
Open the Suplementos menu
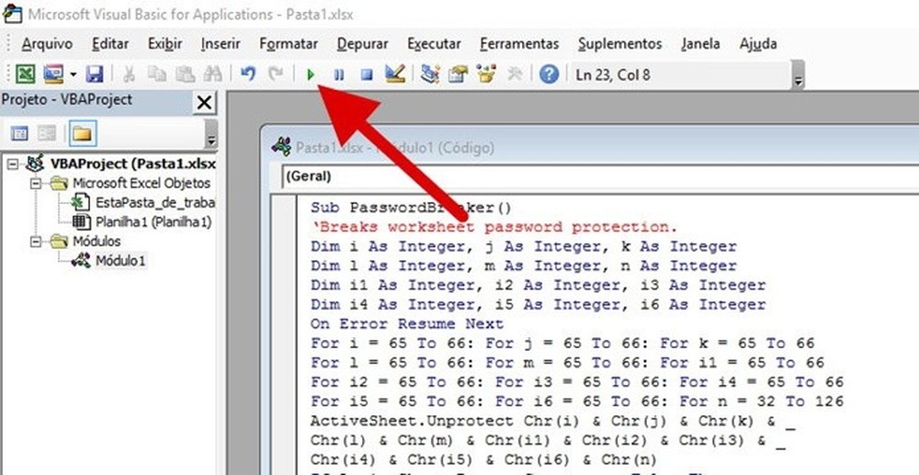tap(619, 44)
